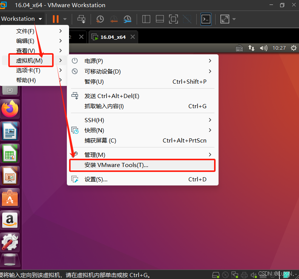Expand the 管理(M) submenu arrow

click(x=210, y=155)
